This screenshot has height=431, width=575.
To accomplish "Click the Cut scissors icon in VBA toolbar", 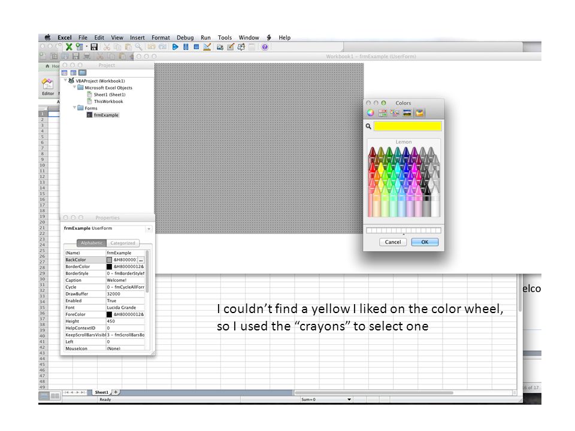I will 107,47.
